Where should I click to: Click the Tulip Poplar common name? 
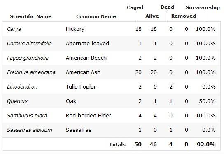81,87
